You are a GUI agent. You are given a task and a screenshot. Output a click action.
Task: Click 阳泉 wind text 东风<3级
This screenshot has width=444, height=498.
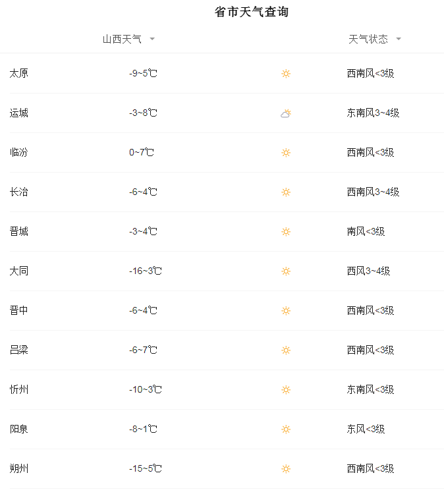366,429
